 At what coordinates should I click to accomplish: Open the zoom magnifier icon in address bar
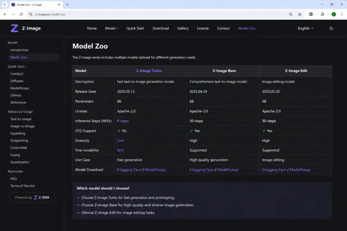click(x=290, y=14)
